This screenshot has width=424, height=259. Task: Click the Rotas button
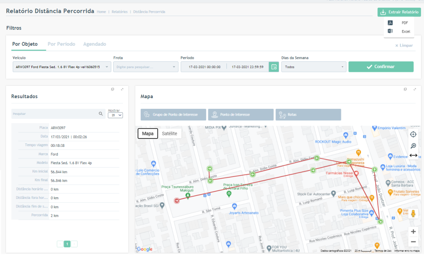[x=308, y=115]
